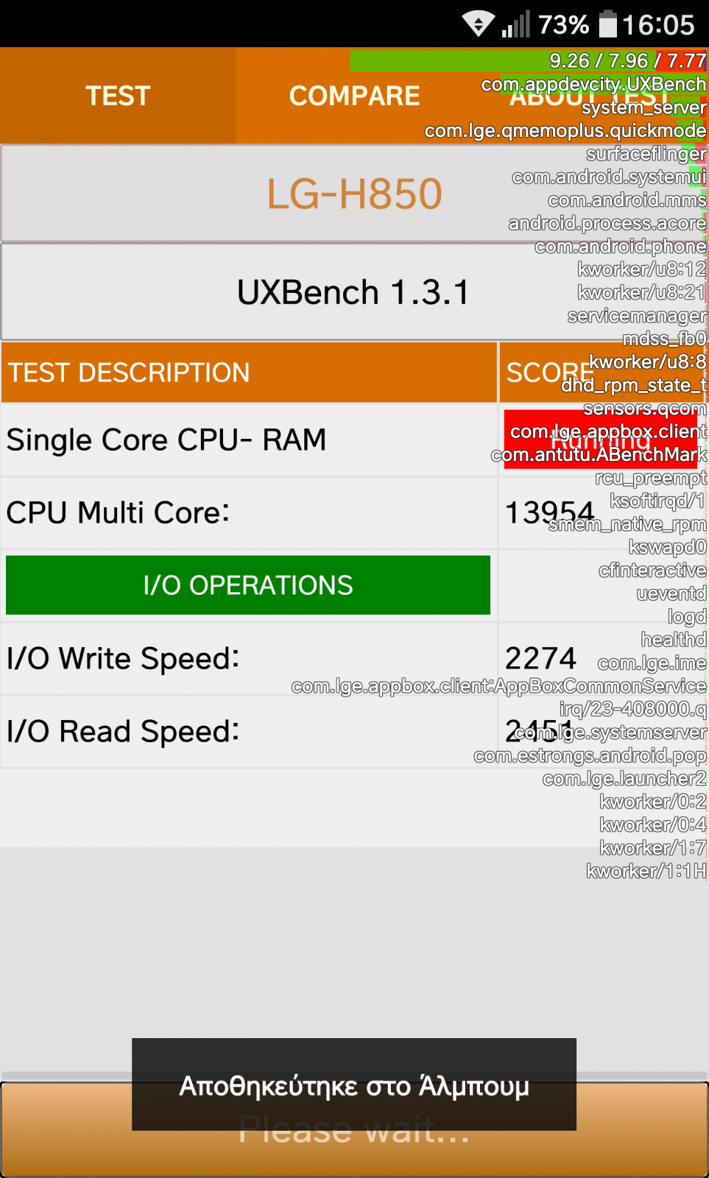Open the ABOUT TEST tab
The width and height of the screenshot is (709, 1178).
tap(590, 96)
